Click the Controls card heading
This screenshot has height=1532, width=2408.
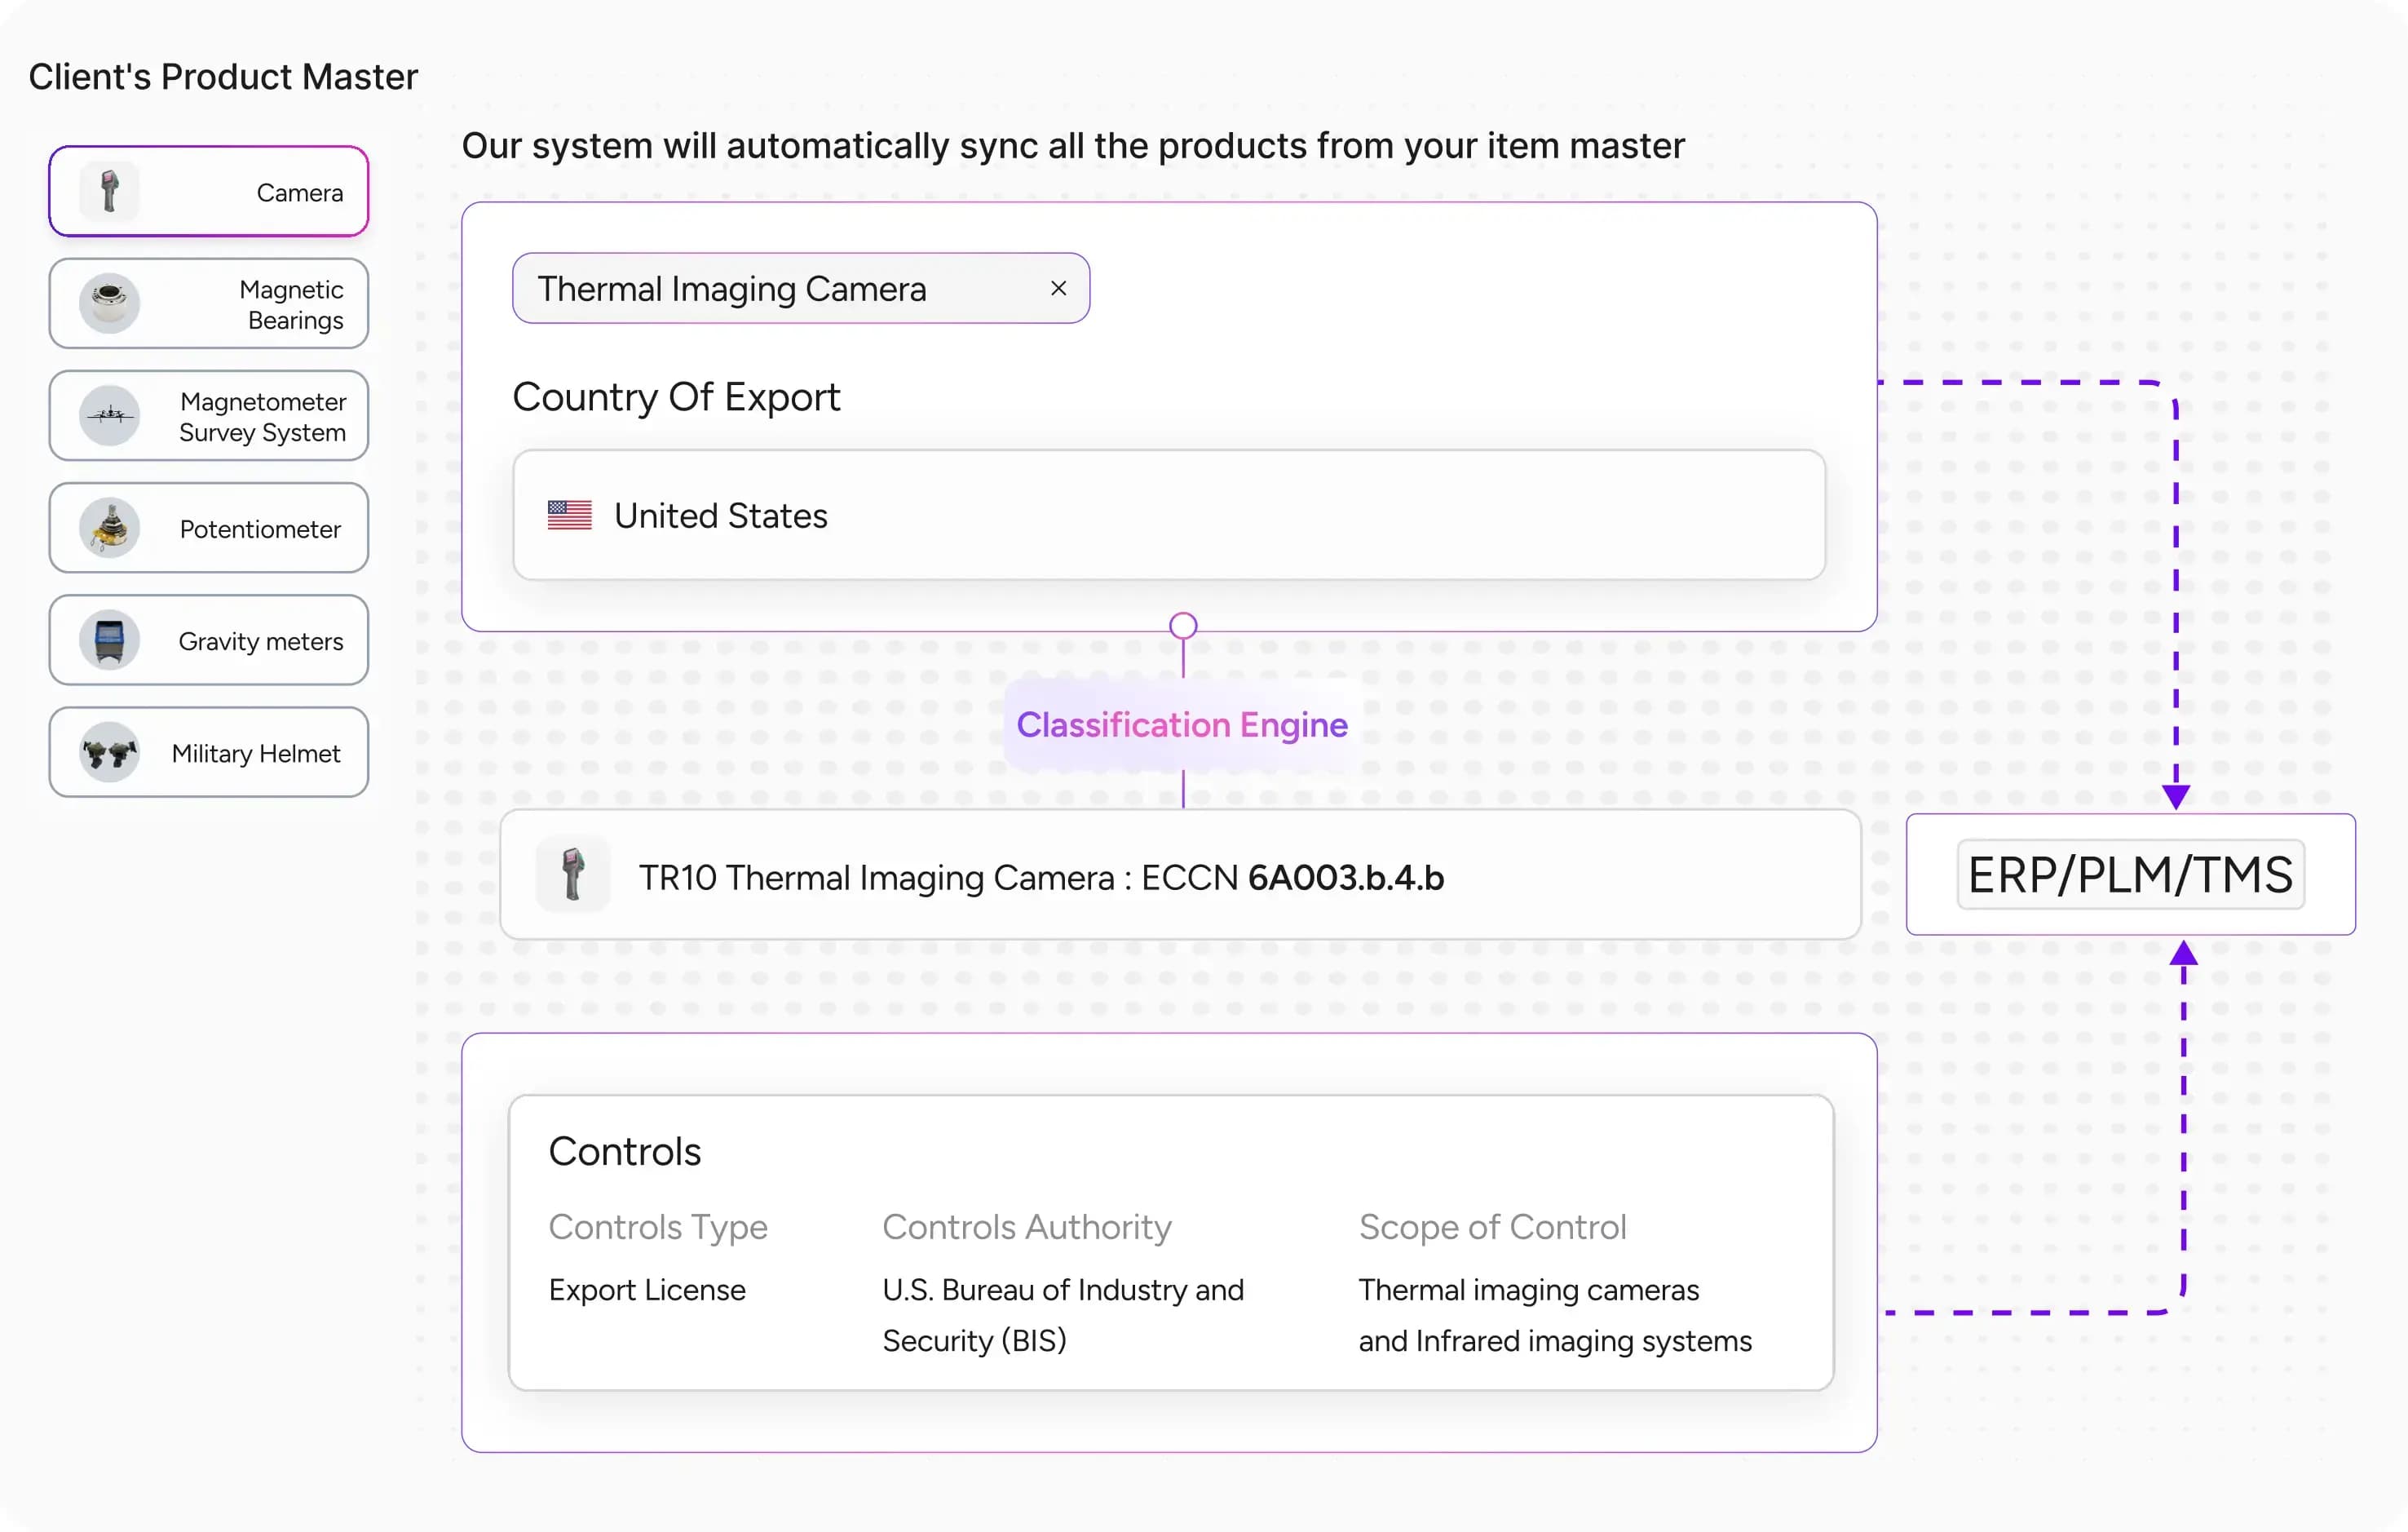pos(625,1151)
